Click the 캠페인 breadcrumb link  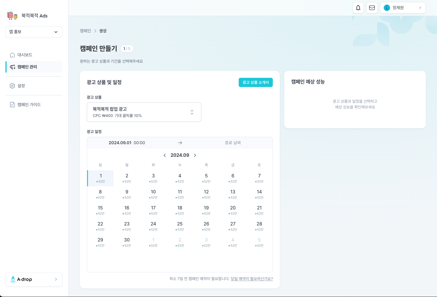click(x=85, y=31)
